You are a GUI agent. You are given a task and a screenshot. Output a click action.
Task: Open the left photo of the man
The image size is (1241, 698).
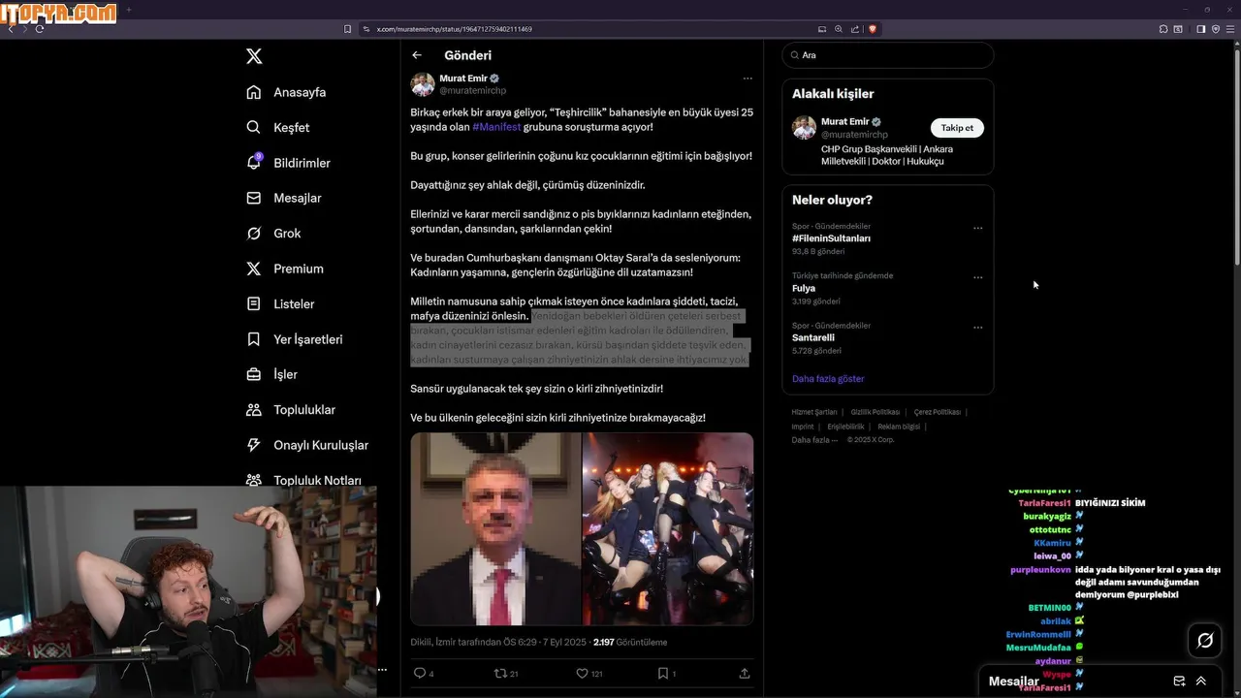pos(495,528)
